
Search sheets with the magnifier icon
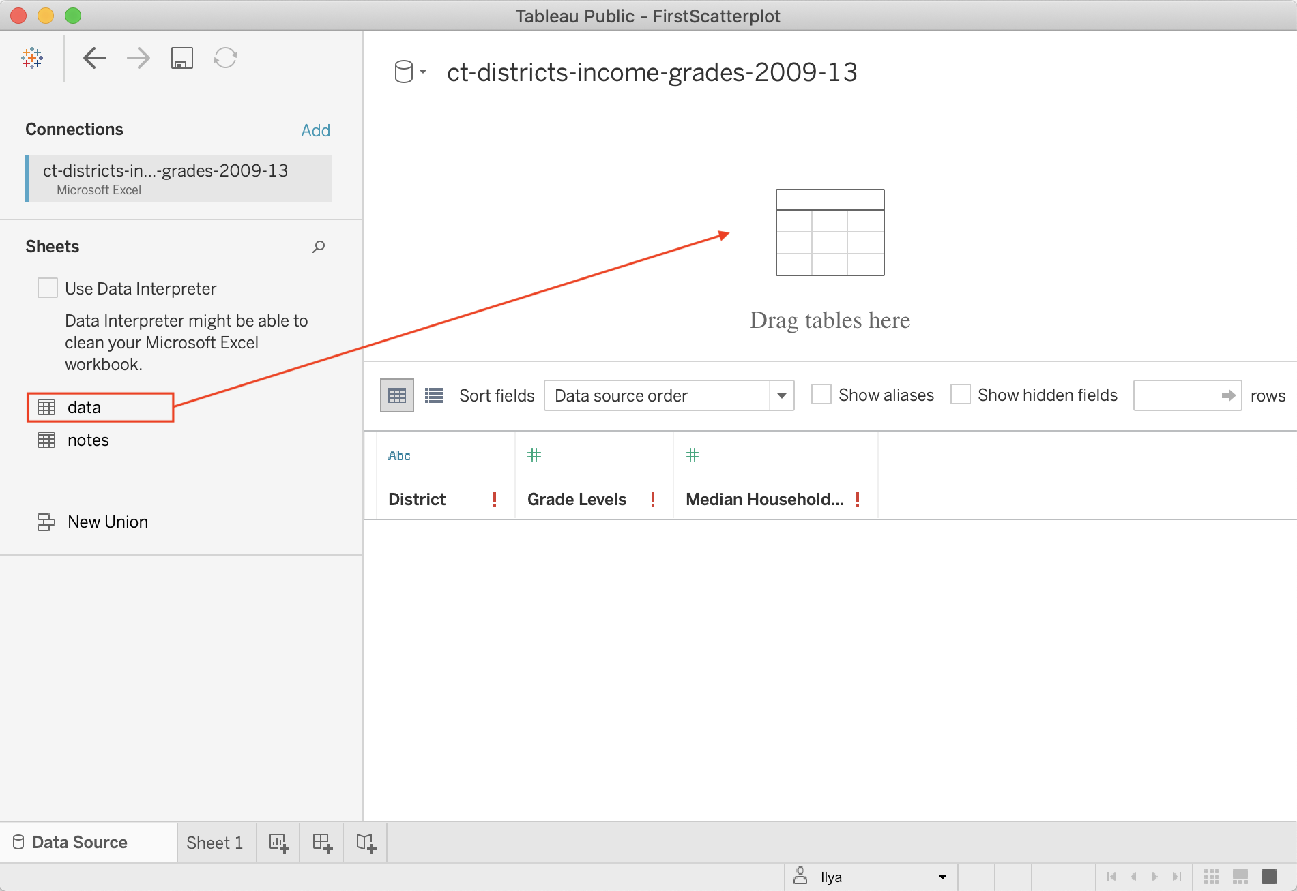(319, 247)
